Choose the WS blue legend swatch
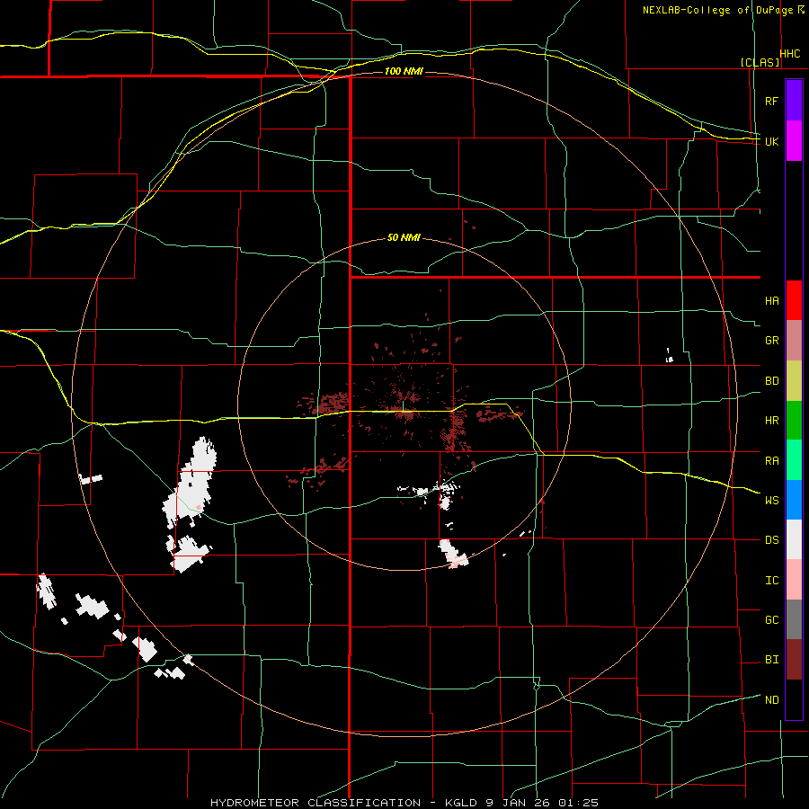The height and width of the screenshot is (809, 809). (x=794, y=500)
